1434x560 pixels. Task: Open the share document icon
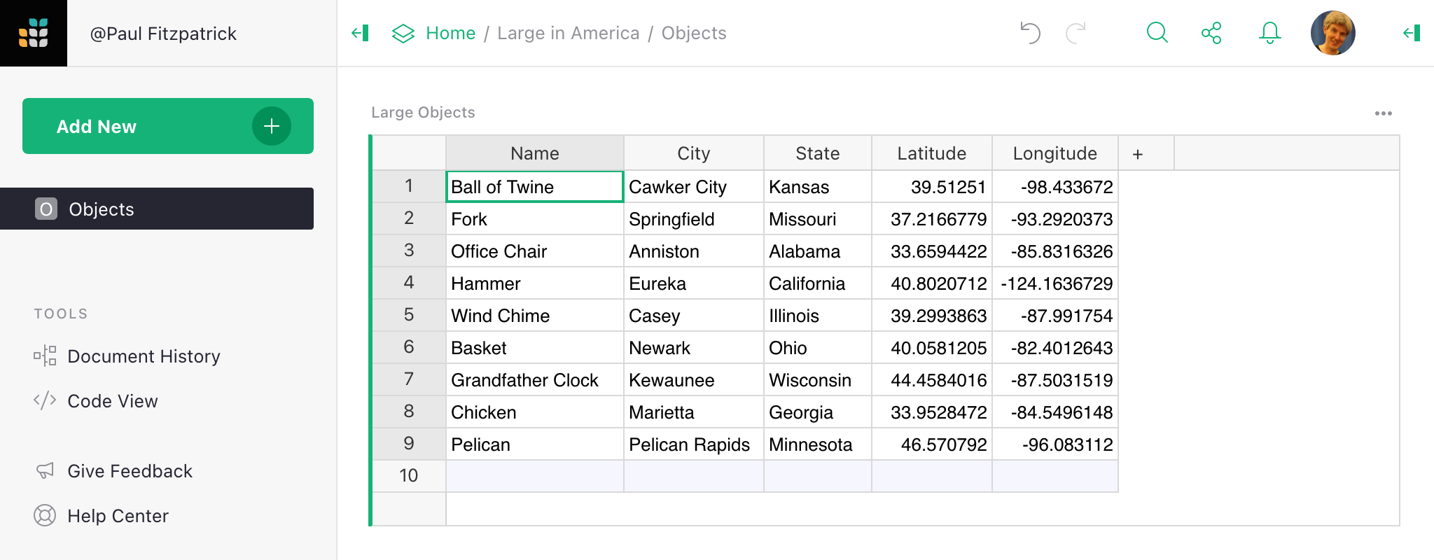click(1211, 33)
